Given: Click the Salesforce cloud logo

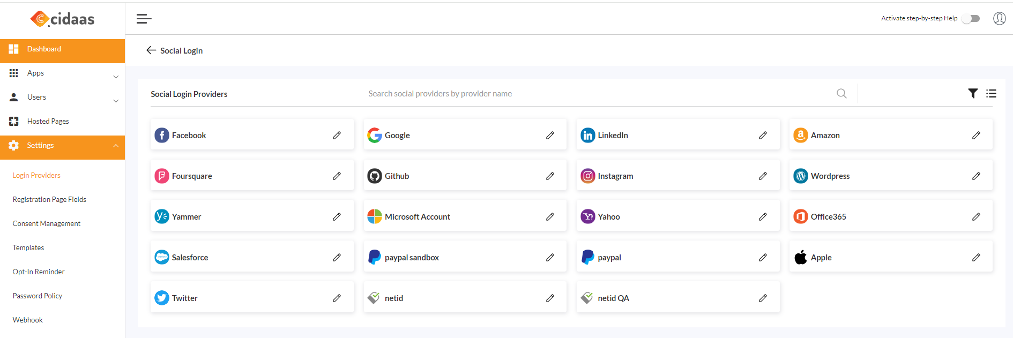Looking at the screenshot, I should (162, 257).
